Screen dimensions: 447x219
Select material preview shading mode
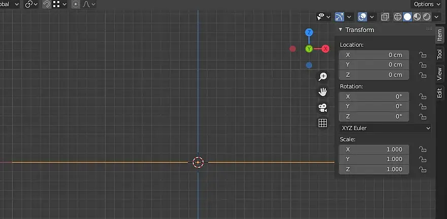click(417, 17)
